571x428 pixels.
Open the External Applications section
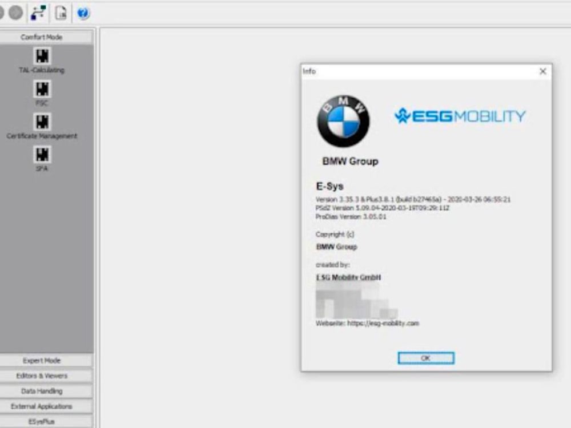point(46,406)
